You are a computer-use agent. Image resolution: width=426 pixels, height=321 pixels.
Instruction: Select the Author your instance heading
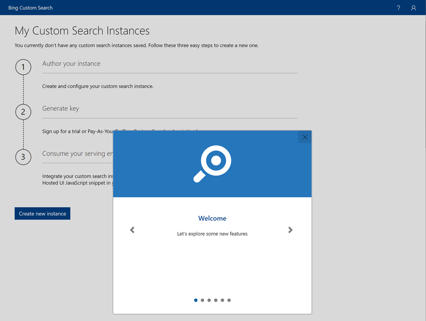(71, 64)
